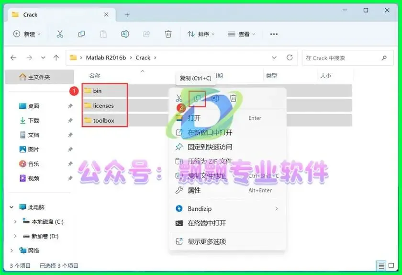Unpin the 桌面 quick access pin
The height and width of the screenshot is (275, 402).
click(x=70, y=106)
